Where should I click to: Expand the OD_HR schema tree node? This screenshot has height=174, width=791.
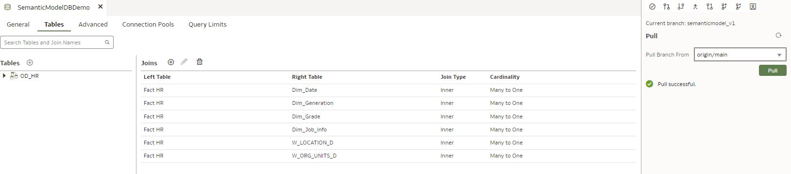click(4, 76)
